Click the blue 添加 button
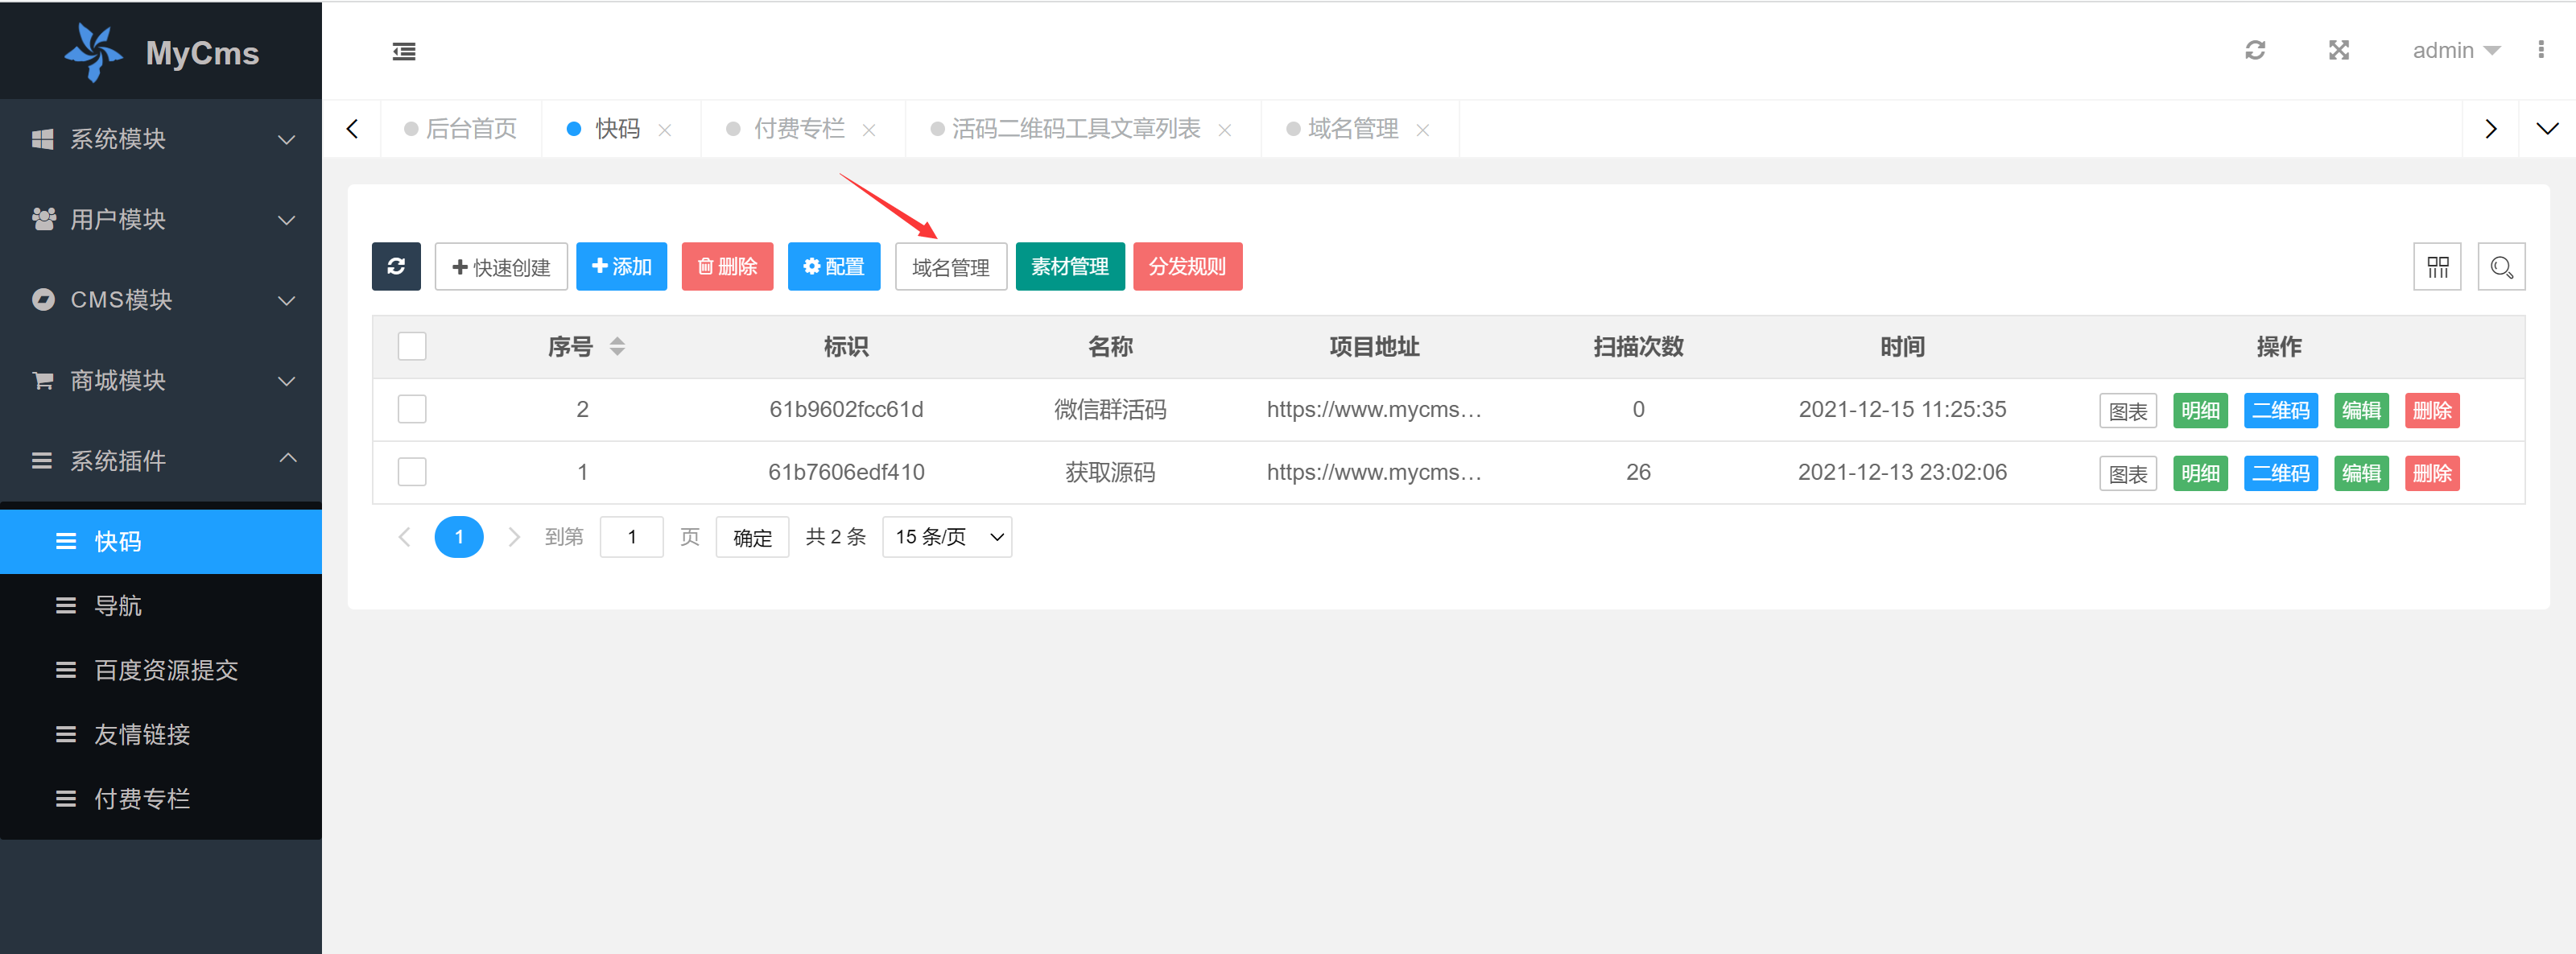 click(x=621, y=266)
